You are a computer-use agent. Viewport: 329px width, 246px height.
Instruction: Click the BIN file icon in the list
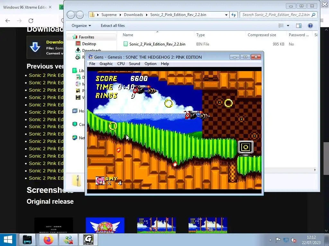tap(126, 44)
